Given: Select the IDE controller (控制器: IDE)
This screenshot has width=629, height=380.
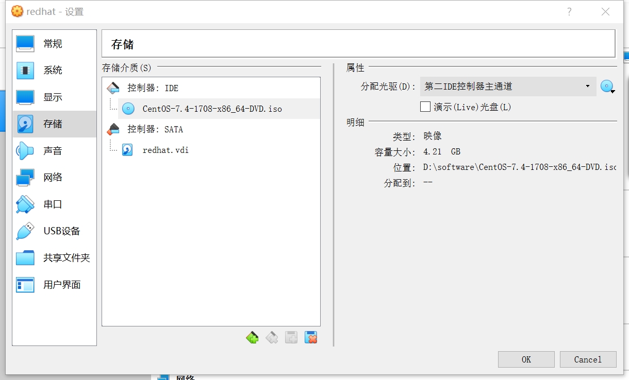Looking at the screenshot, I should [153, 88].
